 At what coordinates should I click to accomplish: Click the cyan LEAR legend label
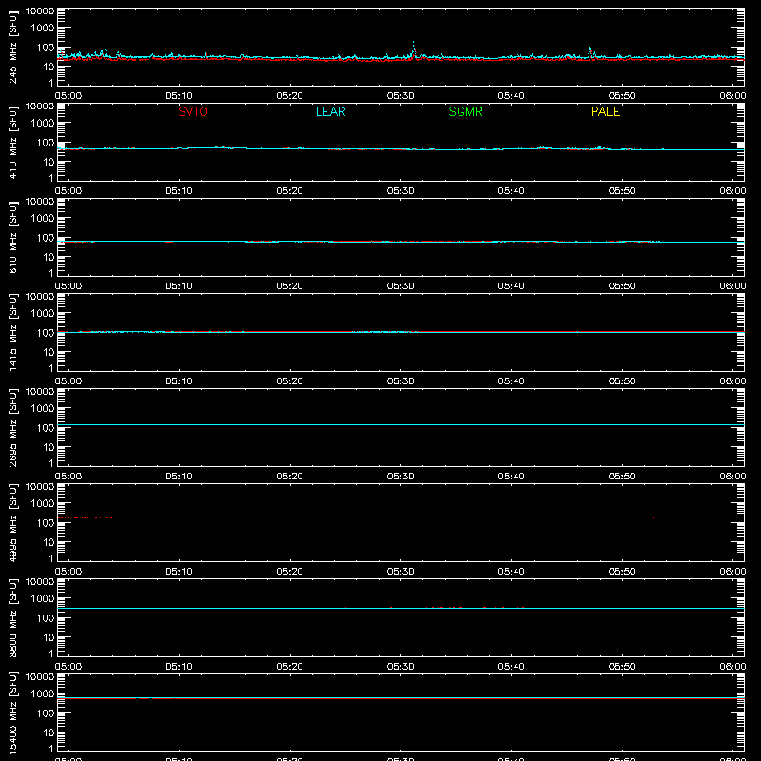coord(330,111)
